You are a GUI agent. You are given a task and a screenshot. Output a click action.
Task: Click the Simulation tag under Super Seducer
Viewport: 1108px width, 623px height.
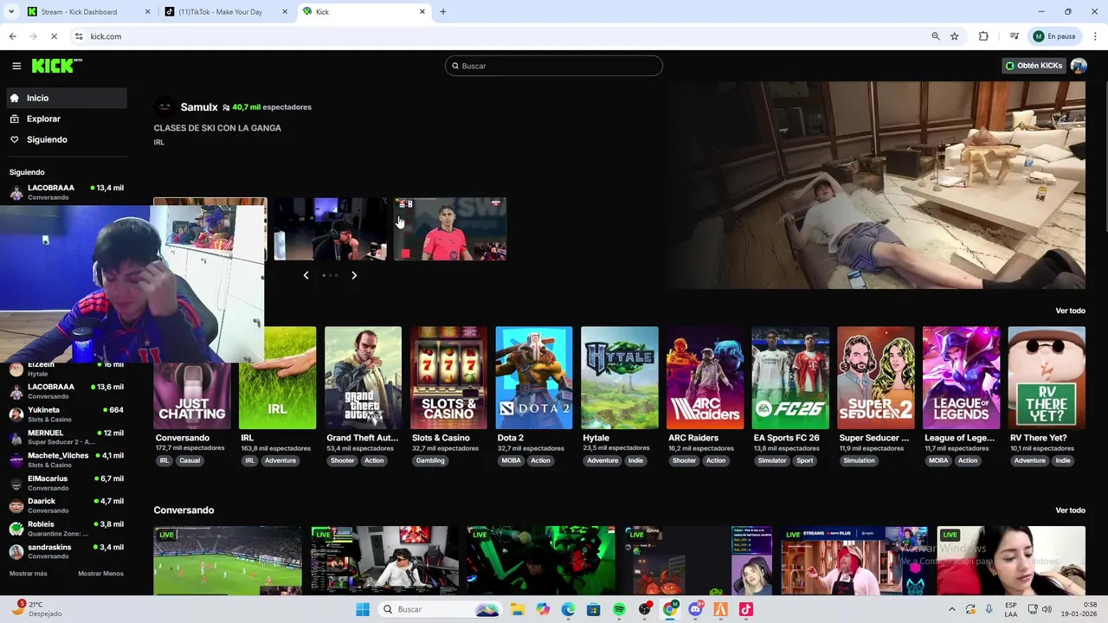(859, 460)
